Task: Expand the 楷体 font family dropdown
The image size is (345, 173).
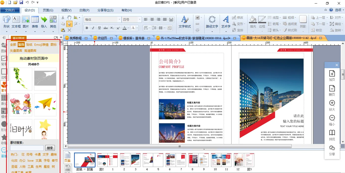Action: tap(119, 19)
